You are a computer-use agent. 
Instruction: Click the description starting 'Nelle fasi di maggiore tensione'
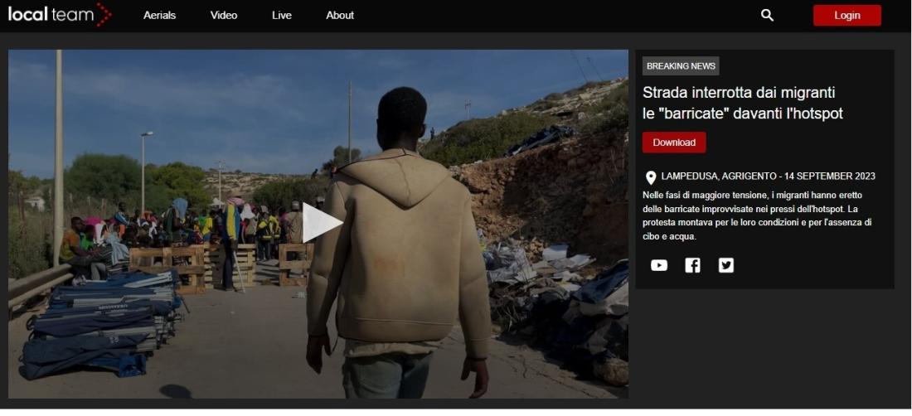coord(757,215)
